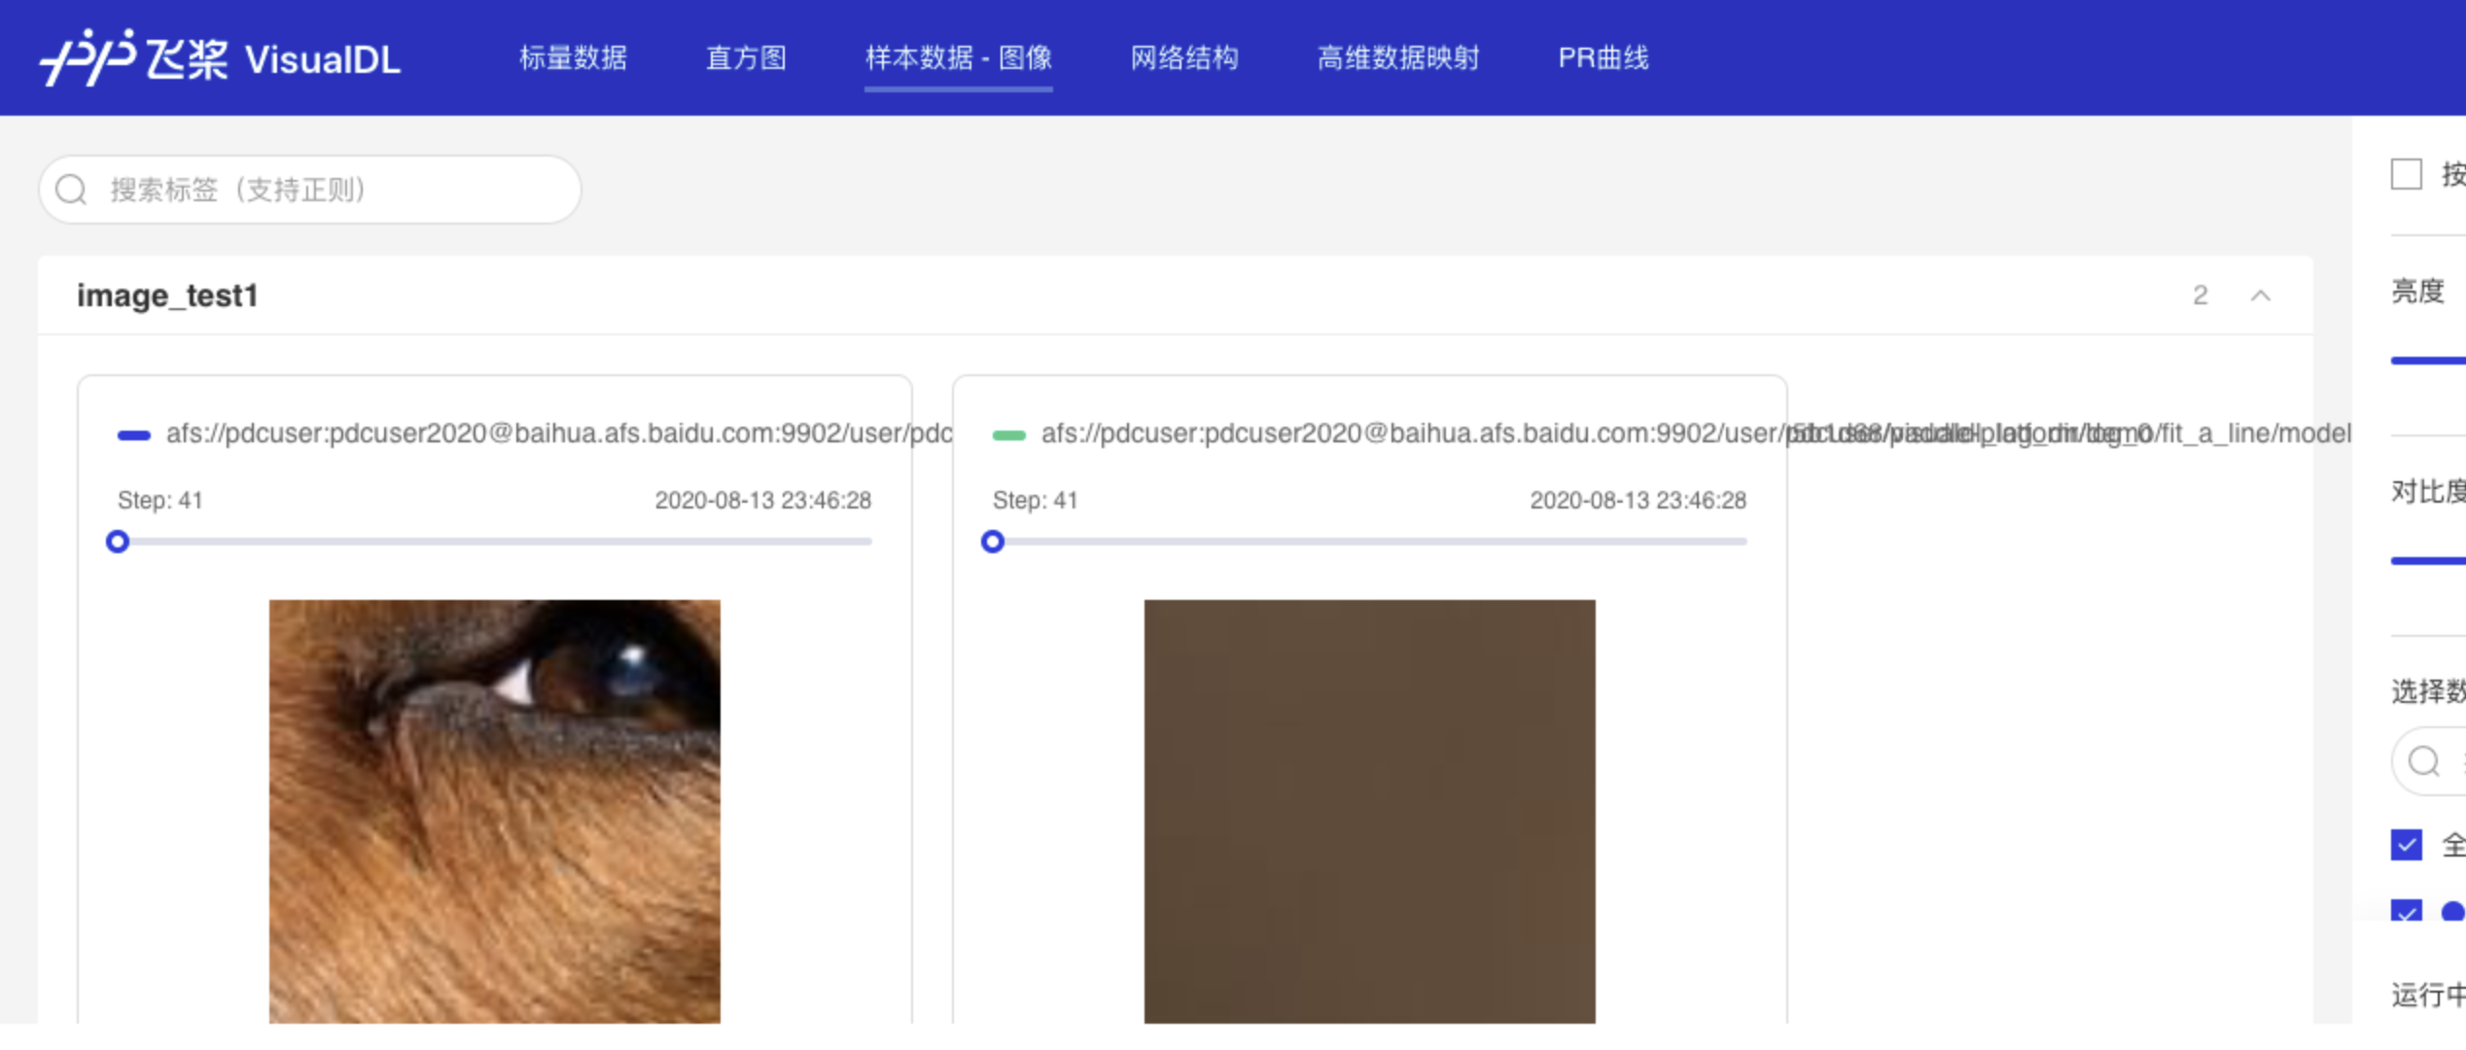Uncheck the select-all runs checkbox
This screenshot has width=2466, height=1050.
(2407, 845)
